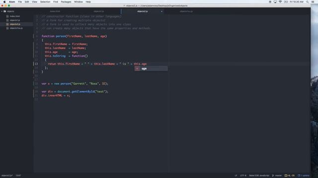This screenshot has width=318, height=178.
Task: Change the JavaScript grammar selector
Action: click(259, 176)
